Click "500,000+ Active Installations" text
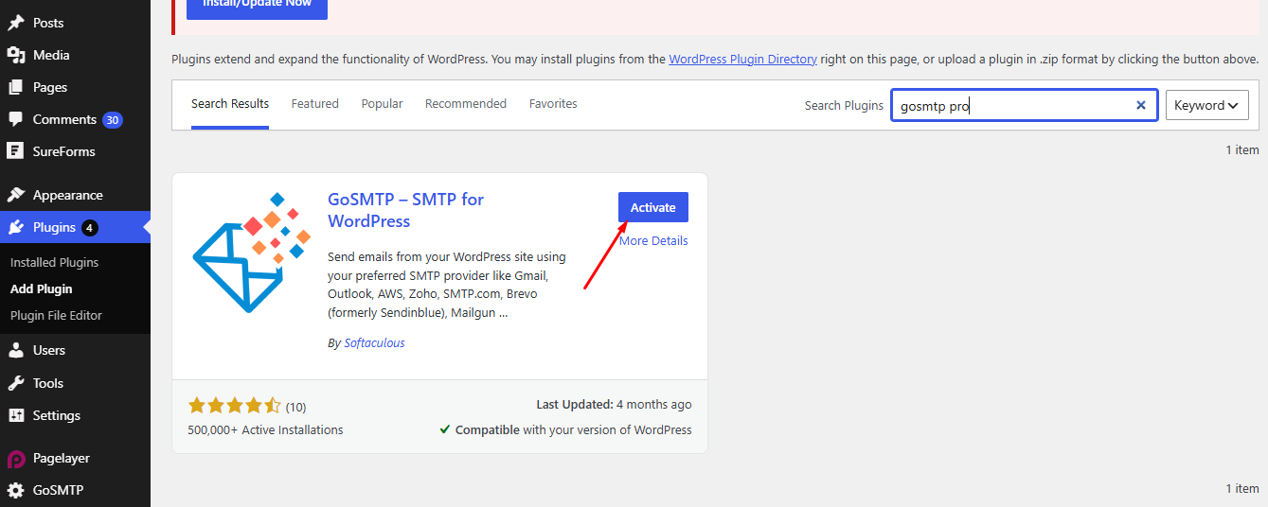The height and width of the screenshot is (507, 1268). [x=265, y=430]
